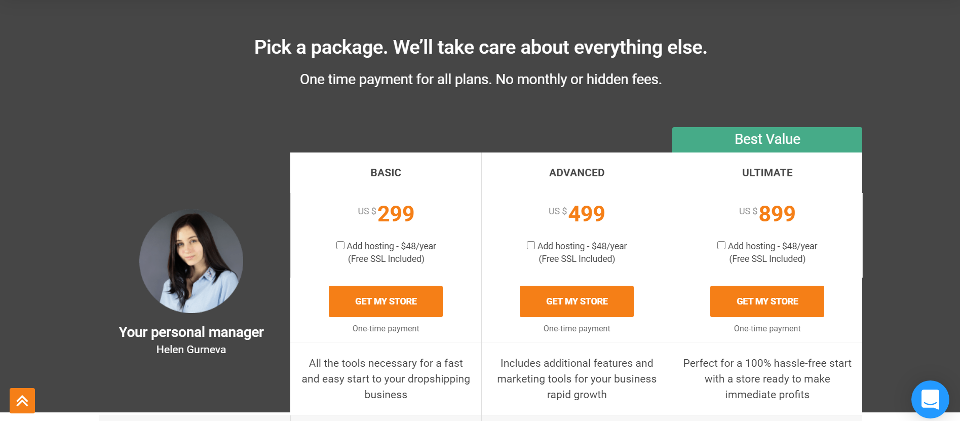Click the Helen Gurneva name text

coord(191,350)
